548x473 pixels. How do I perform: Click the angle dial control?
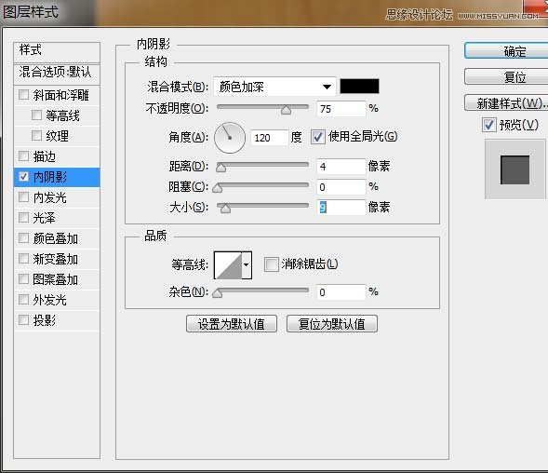coord(230,138)
